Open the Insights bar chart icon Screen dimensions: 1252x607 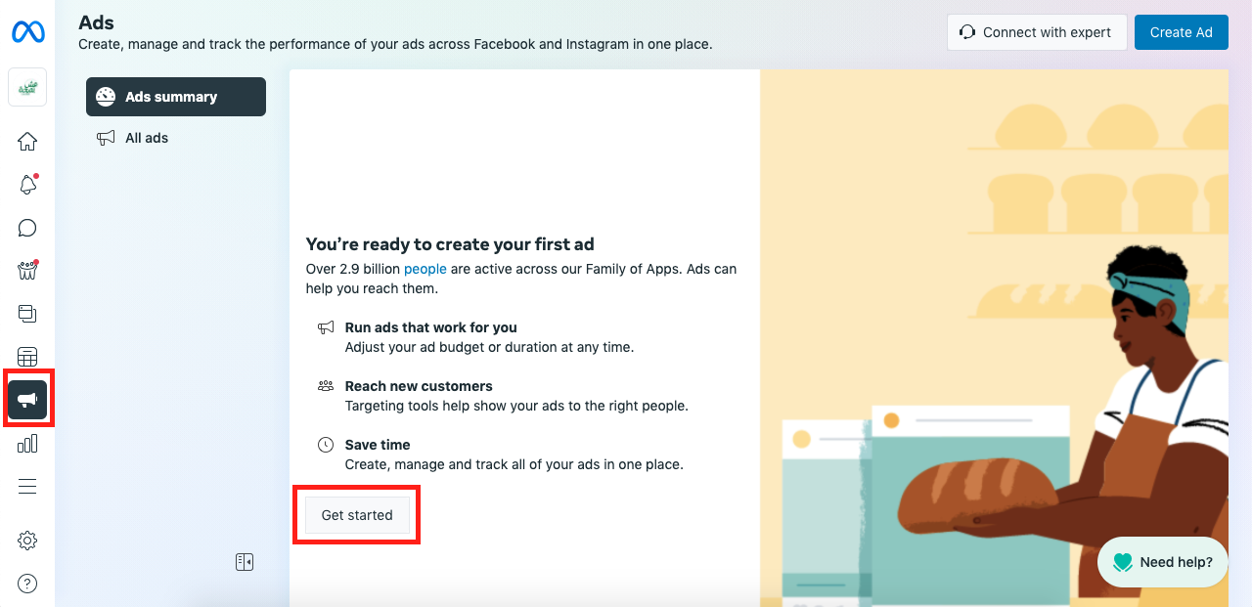pyautogui.click(x=27, y=444)
